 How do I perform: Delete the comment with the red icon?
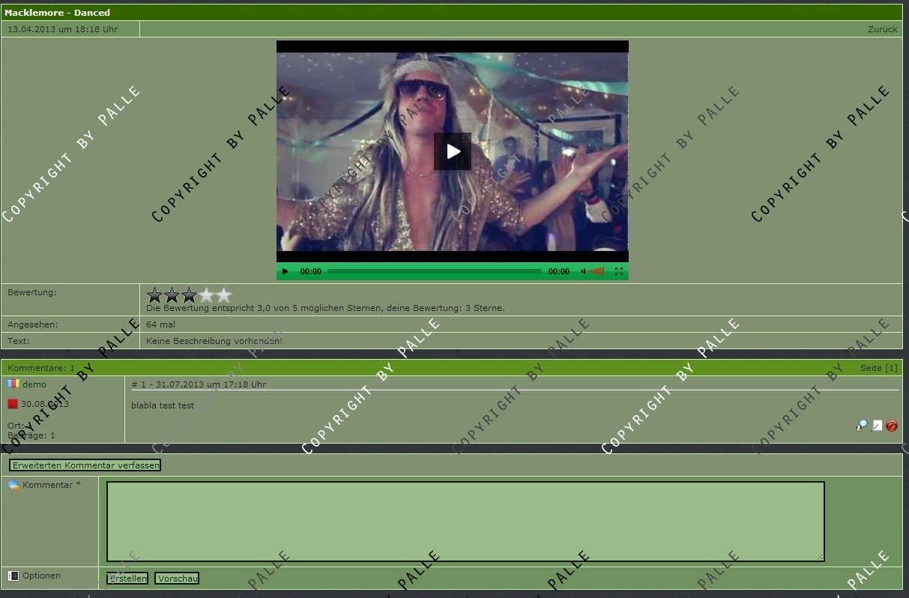click(892, 426)
